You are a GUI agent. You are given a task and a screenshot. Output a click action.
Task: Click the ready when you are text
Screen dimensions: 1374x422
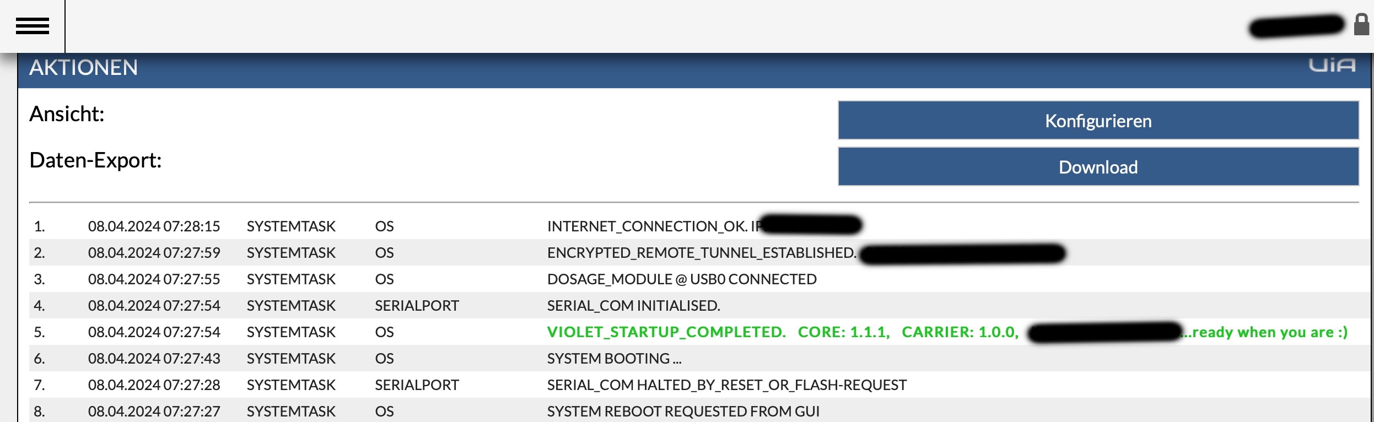[1265, 332]
